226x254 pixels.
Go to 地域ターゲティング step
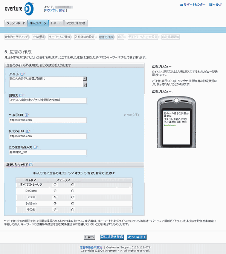pyautogui.click(x=16, y=37)
